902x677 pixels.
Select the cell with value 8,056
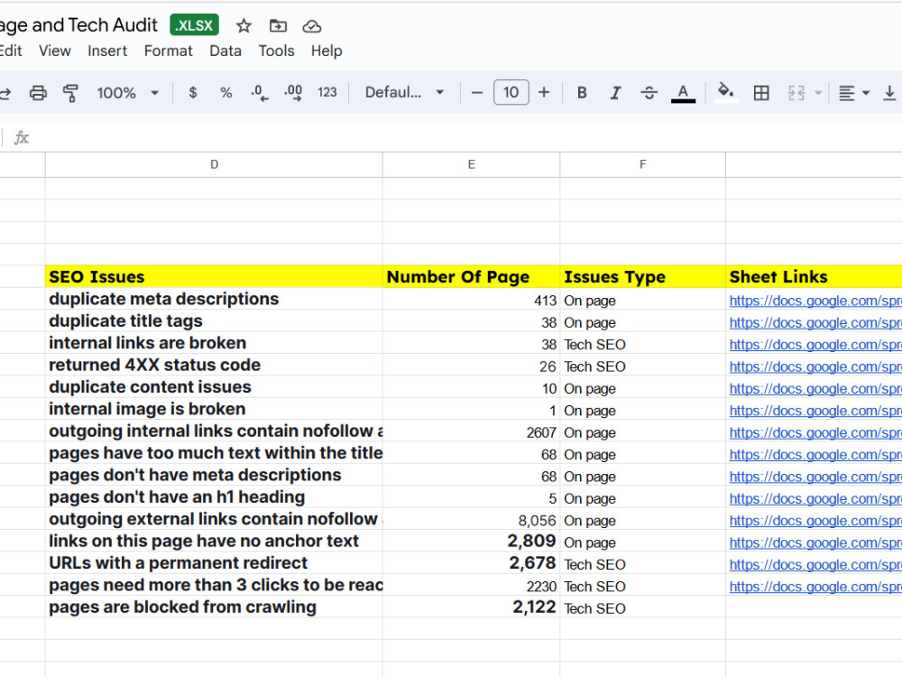pyautogui.click(x=471, y=521)
